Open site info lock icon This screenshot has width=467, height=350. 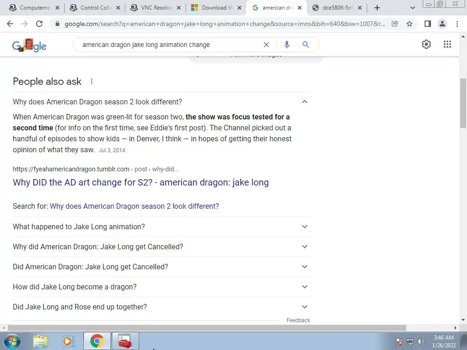click(x=57, y=24)
